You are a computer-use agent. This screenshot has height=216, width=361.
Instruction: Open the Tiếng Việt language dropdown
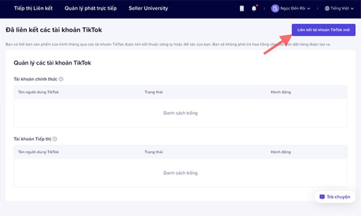pyautogui.click(x=339, y=9)
